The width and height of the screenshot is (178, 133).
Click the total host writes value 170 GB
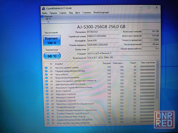click(x=151, y=36)
